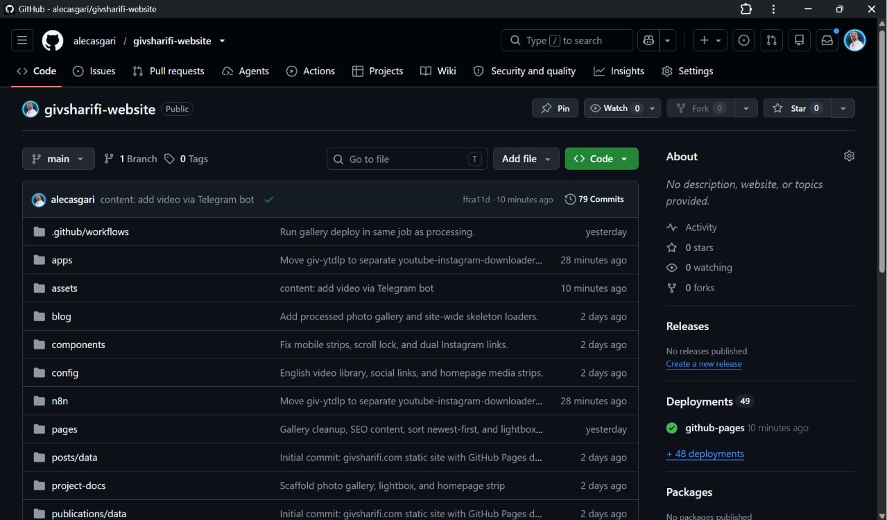Screen dimensions: 887x520
Task: Open the apps folder
Action: coord(62,260)
